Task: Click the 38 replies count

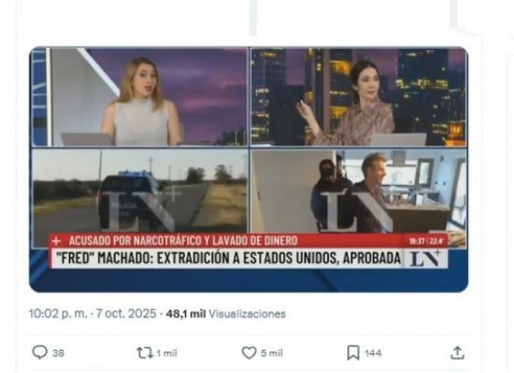Action: (x=58, y=353)
